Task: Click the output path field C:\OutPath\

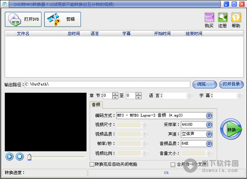Action: tap(107, 84)
